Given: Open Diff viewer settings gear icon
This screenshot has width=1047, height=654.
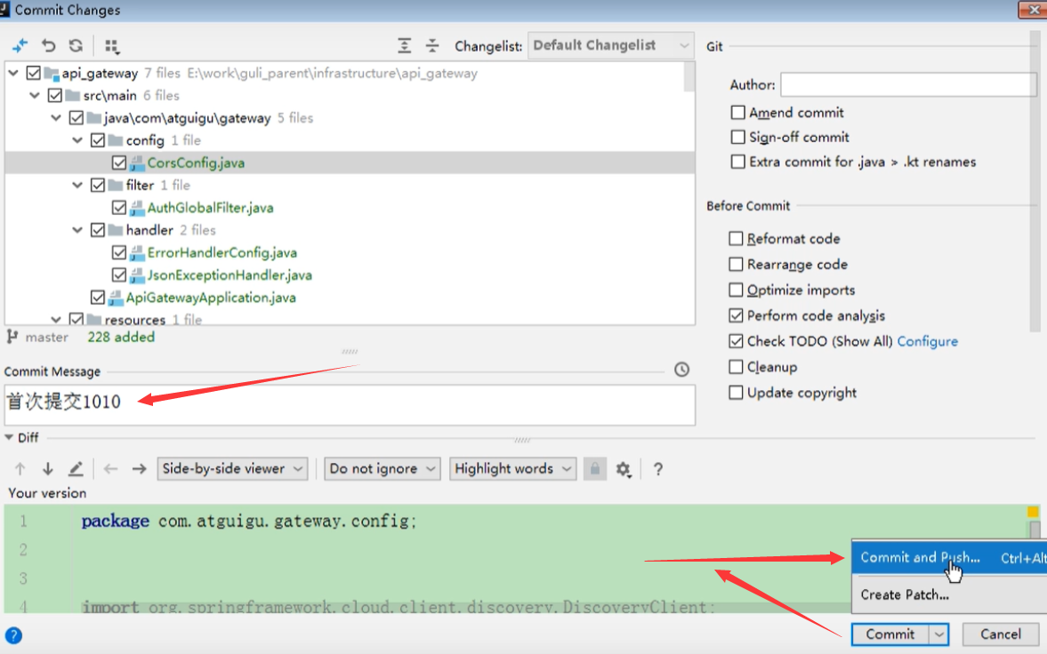Looking at the screenshot, I should coord(624,468).
